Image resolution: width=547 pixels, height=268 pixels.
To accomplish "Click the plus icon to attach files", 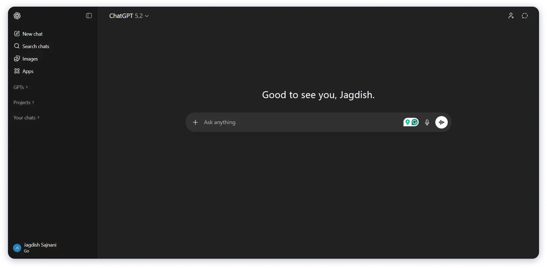I will pyautogui.click(x=195, y=122).
